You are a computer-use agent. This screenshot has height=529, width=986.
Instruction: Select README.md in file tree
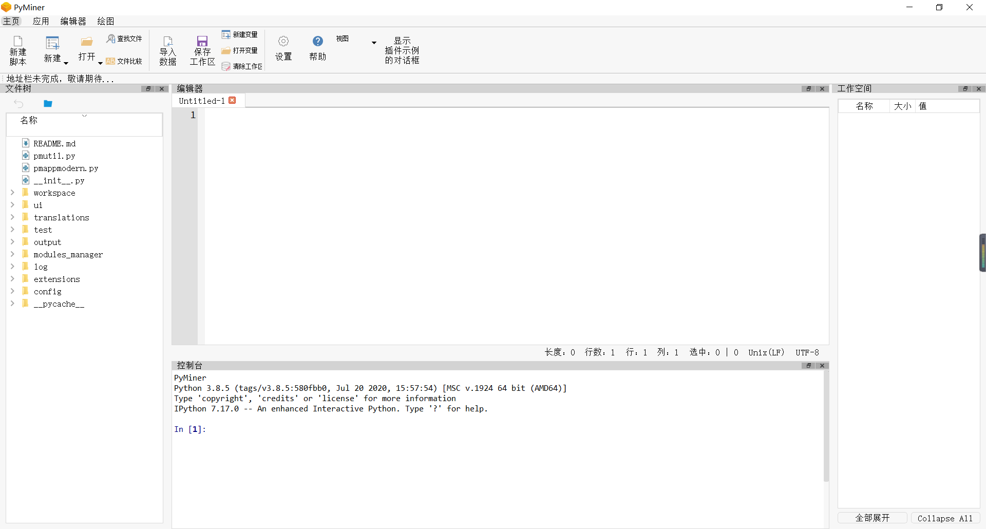(54, 143)
